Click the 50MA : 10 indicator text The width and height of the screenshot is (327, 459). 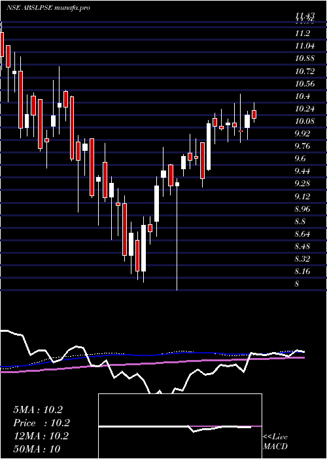(37, 449)
